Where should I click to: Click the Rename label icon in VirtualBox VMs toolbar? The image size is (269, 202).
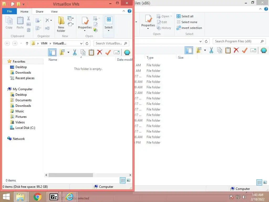(x=116, y=52)
